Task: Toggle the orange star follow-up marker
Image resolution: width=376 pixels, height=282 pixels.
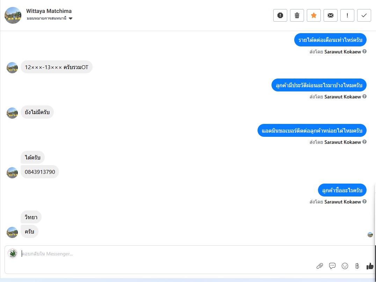Action: (x=314, y=15)
